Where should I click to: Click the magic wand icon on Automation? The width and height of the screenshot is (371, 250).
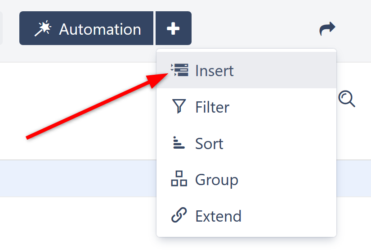point(43,29)
